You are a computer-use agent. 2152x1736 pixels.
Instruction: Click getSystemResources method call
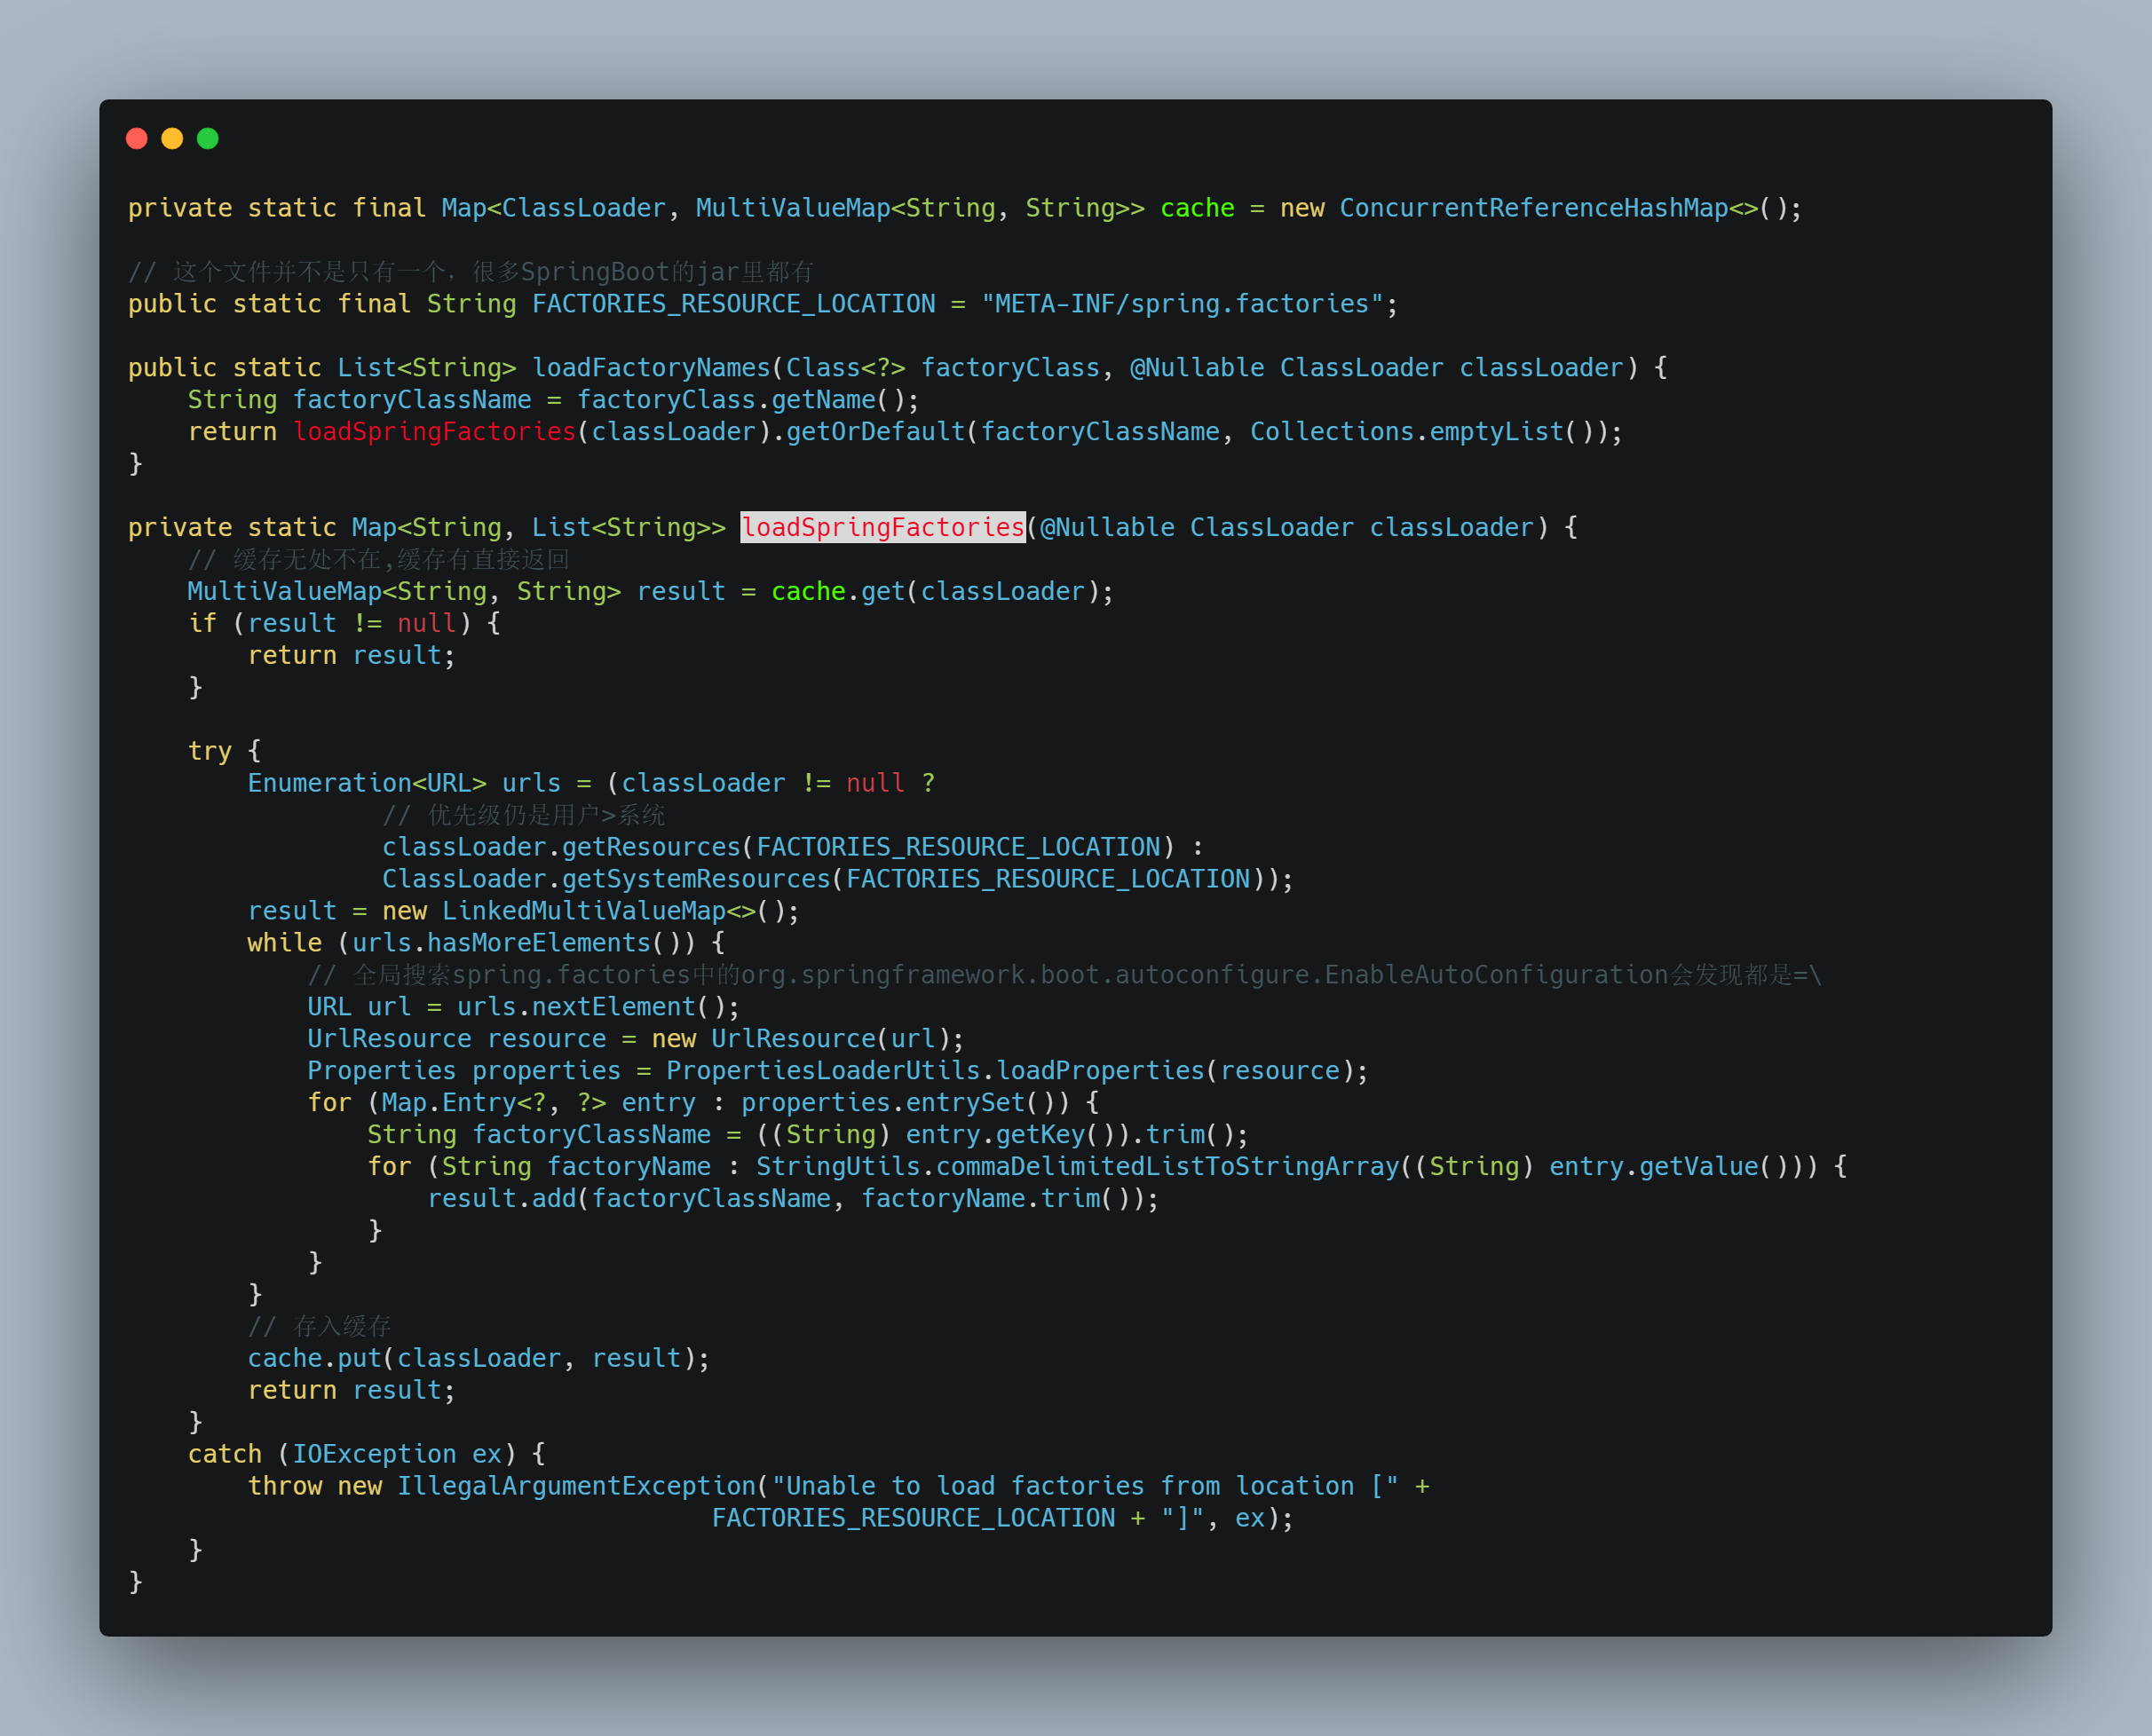coord(695,879)
